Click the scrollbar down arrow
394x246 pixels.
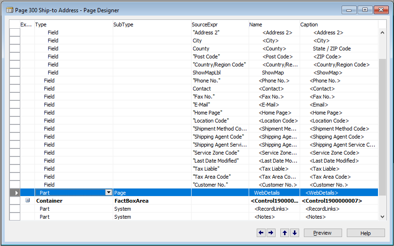point(382,216)
